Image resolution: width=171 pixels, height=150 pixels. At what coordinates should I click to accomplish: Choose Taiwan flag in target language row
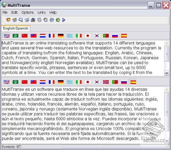pyautogui.click(x=34, y=82)
